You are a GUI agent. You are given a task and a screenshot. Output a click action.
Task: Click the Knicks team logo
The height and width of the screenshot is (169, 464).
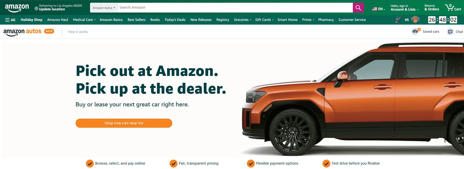coord(415,20)
